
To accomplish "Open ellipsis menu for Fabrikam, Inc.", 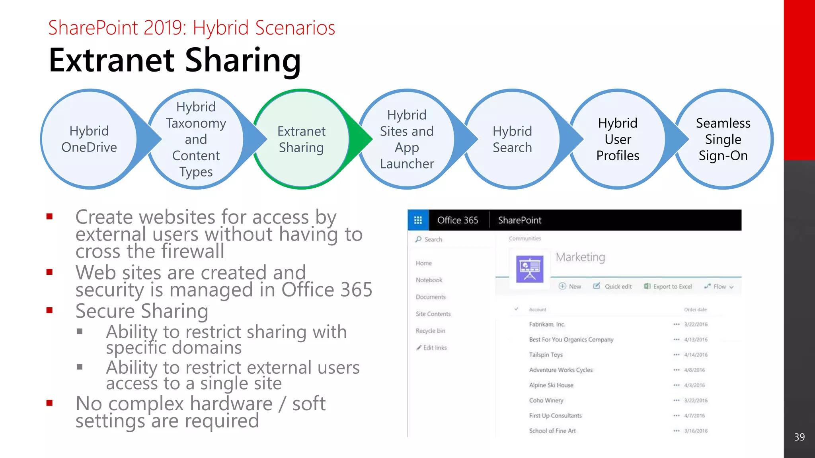I will (x=677, y=324).
